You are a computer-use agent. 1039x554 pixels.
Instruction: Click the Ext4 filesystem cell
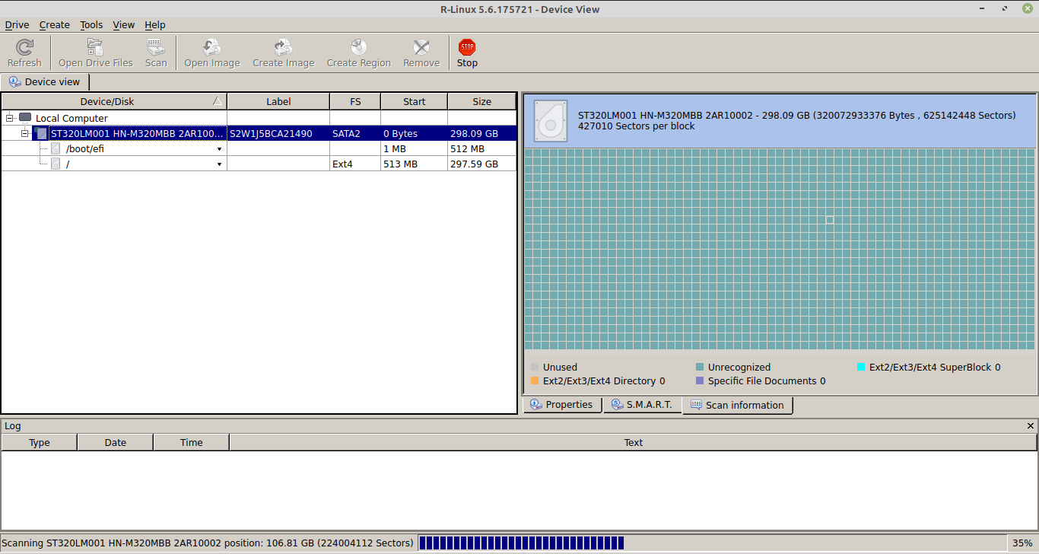tap(355, 164)
